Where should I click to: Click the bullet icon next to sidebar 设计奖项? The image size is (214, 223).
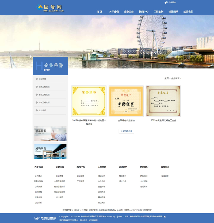[x=37, y=110]
